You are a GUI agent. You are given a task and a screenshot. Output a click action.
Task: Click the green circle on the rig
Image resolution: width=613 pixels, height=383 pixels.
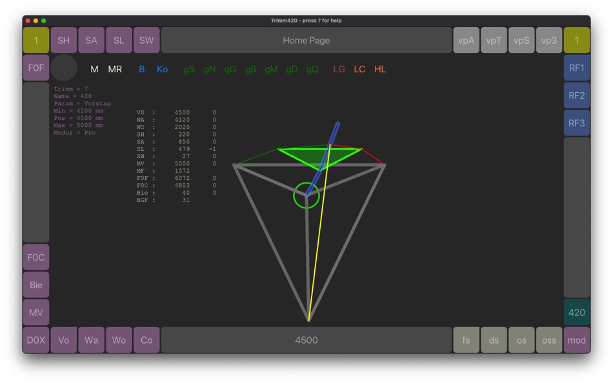click(306, 195)
